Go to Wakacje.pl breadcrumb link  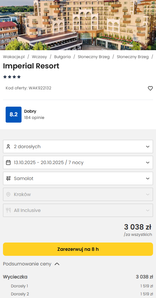tap(14, 57)
